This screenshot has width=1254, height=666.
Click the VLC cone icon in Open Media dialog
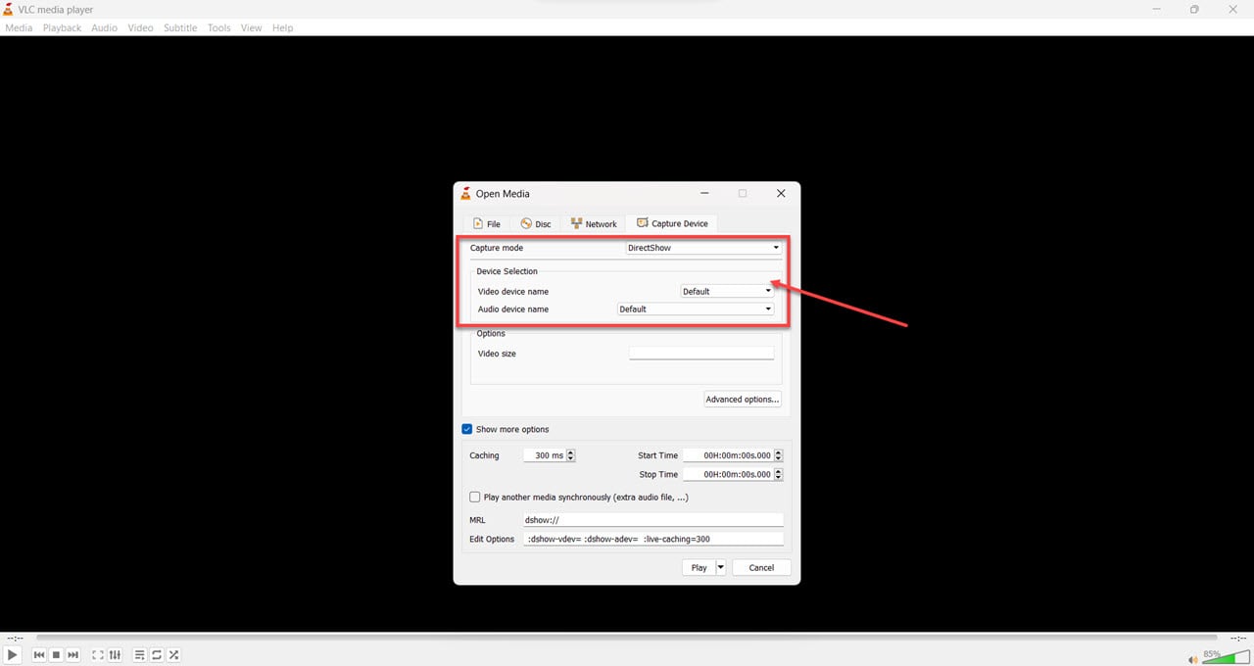coord(466,193)
